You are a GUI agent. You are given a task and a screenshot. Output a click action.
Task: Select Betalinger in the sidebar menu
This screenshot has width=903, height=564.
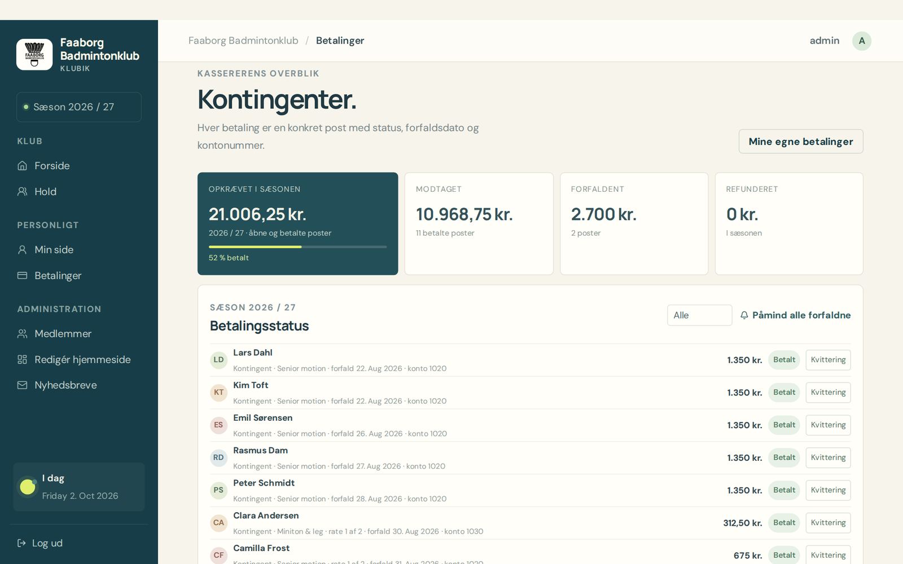coord(79,276)
